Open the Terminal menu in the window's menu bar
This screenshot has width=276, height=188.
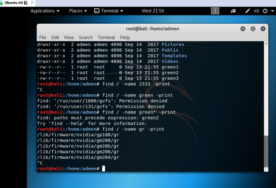(x=106, y=37)
